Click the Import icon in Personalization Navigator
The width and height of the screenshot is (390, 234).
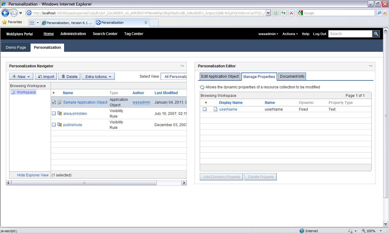pyautogui.click(x=41, y=76)
